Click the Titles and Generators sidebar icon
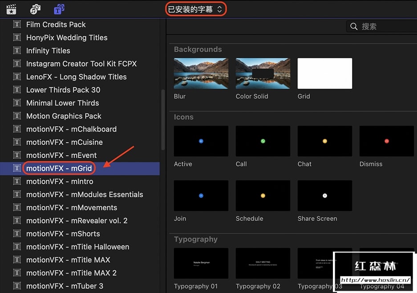 59,9
